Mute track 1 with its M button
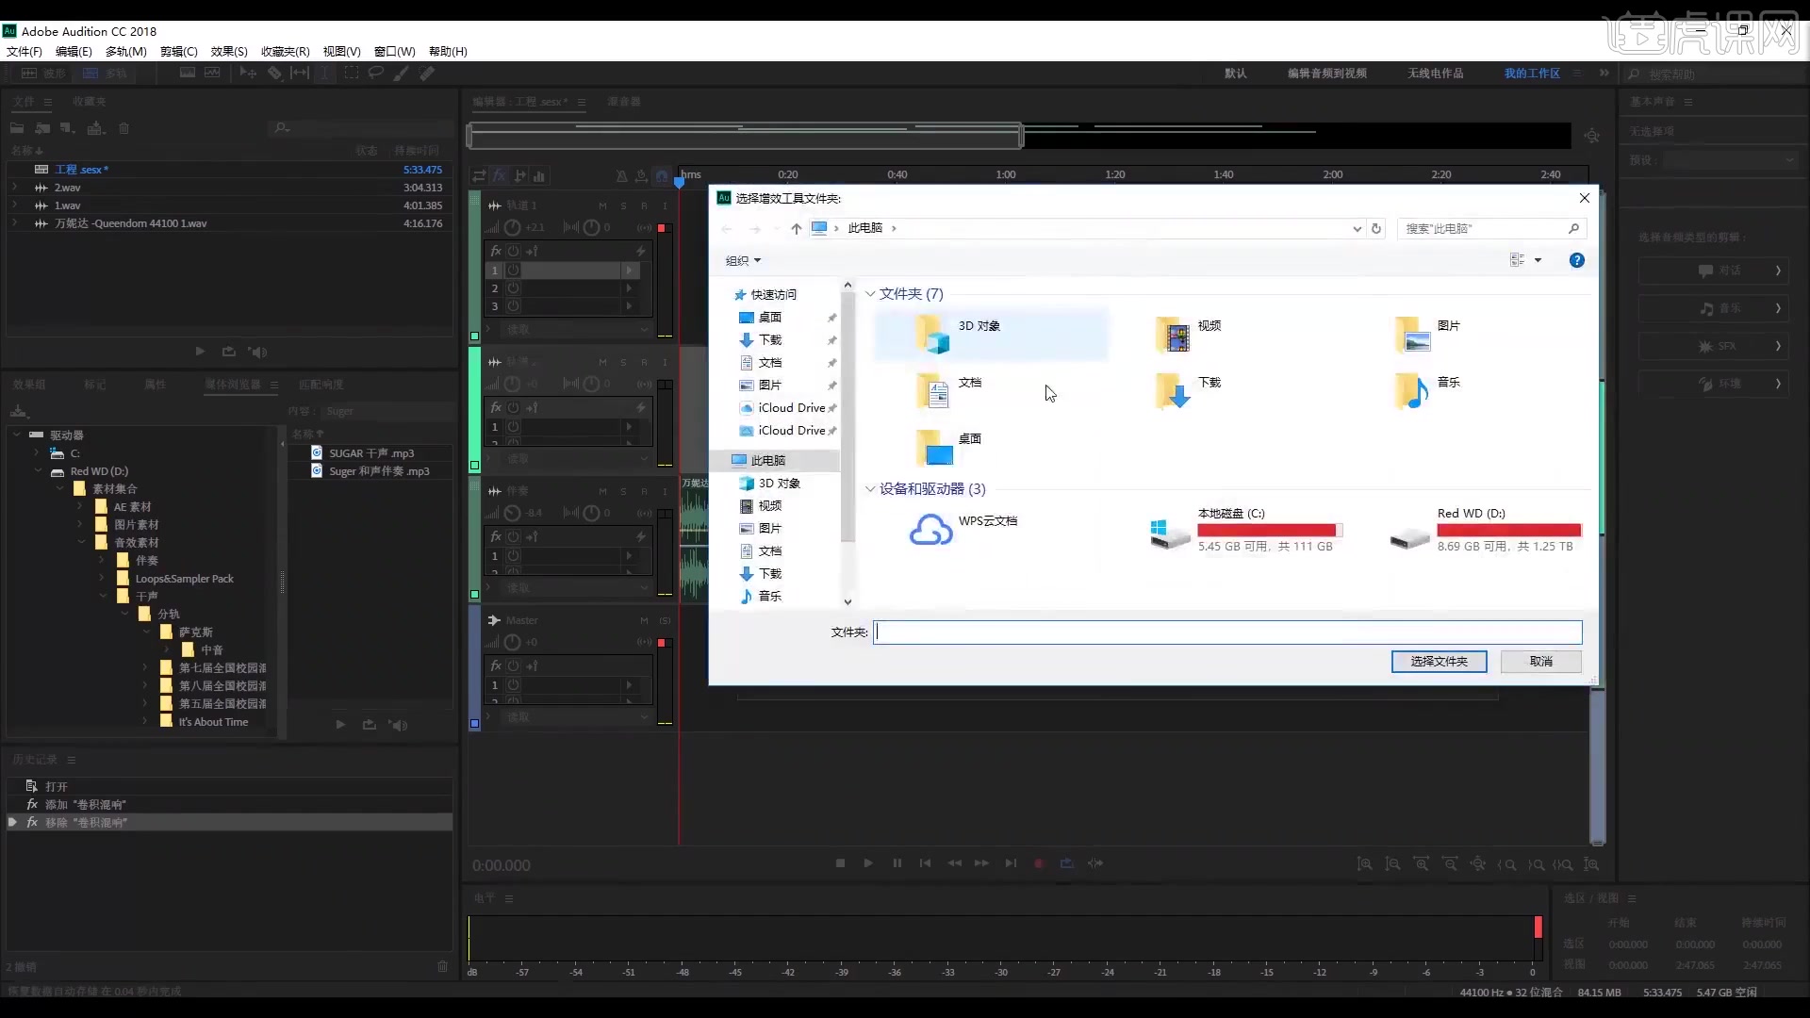Viewport: 1810px width, 1018px height. pos(602,205)
